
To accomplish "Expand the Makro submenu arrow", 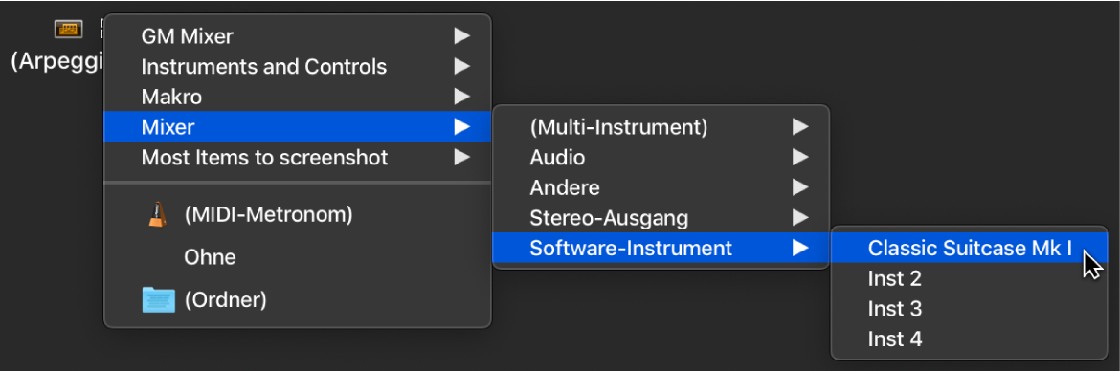I will pyautogui.click(x=462, y=97).
